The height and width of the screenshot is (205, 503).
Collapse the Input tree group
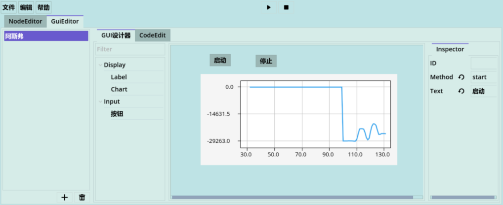tap(100, 102)
